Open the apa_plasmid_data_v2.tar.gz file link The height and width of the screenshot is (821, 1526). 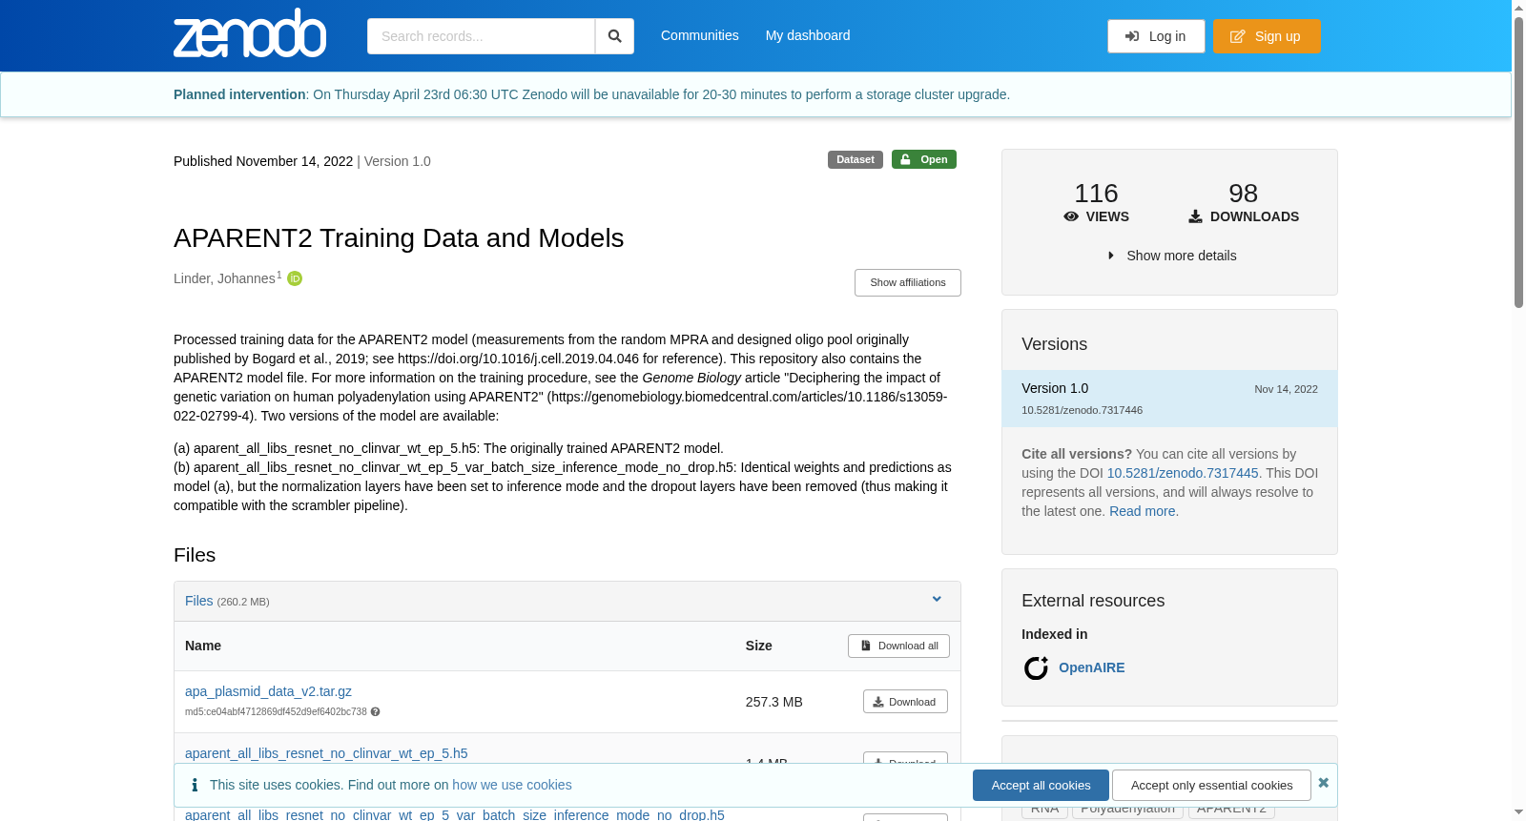tap(268, 691)
